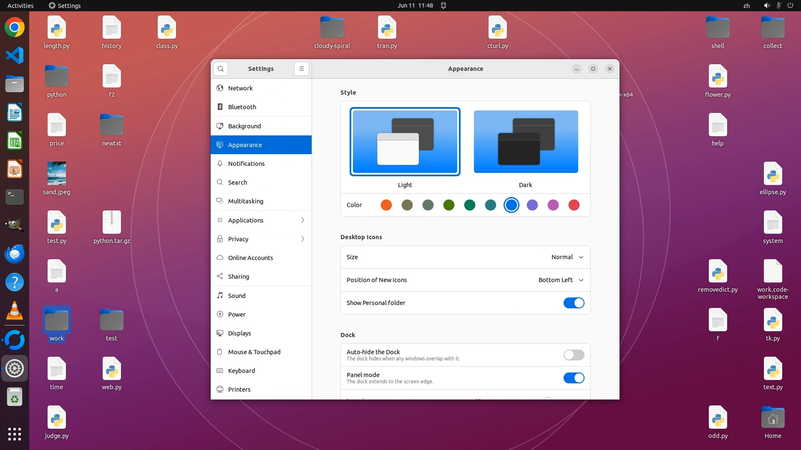
Task: Open the icon Size dropdown
Action: [567, 257]
